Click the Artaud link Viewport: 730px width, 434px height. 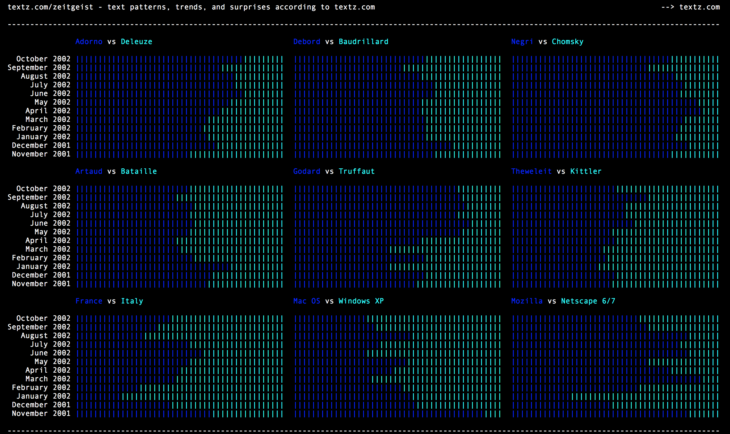[x=89, y=171]
